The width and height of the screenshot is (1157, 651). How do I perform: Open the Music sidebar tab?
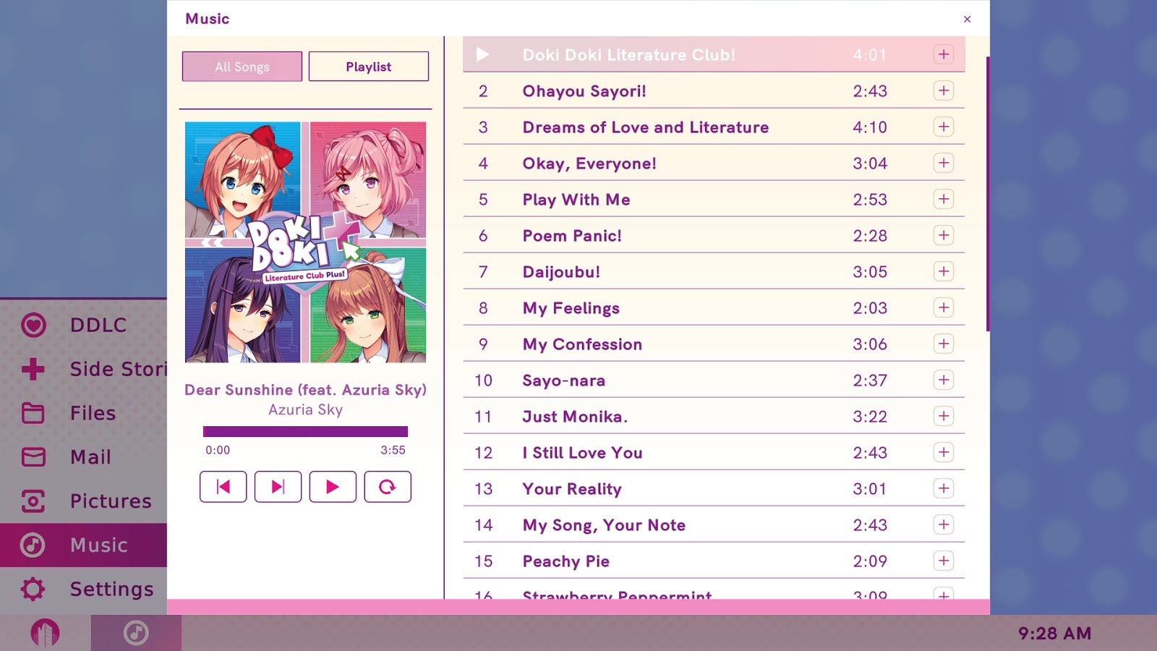(98, 545)
